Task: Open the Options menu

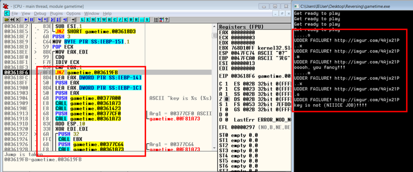Action: click(x=74, y=13)
